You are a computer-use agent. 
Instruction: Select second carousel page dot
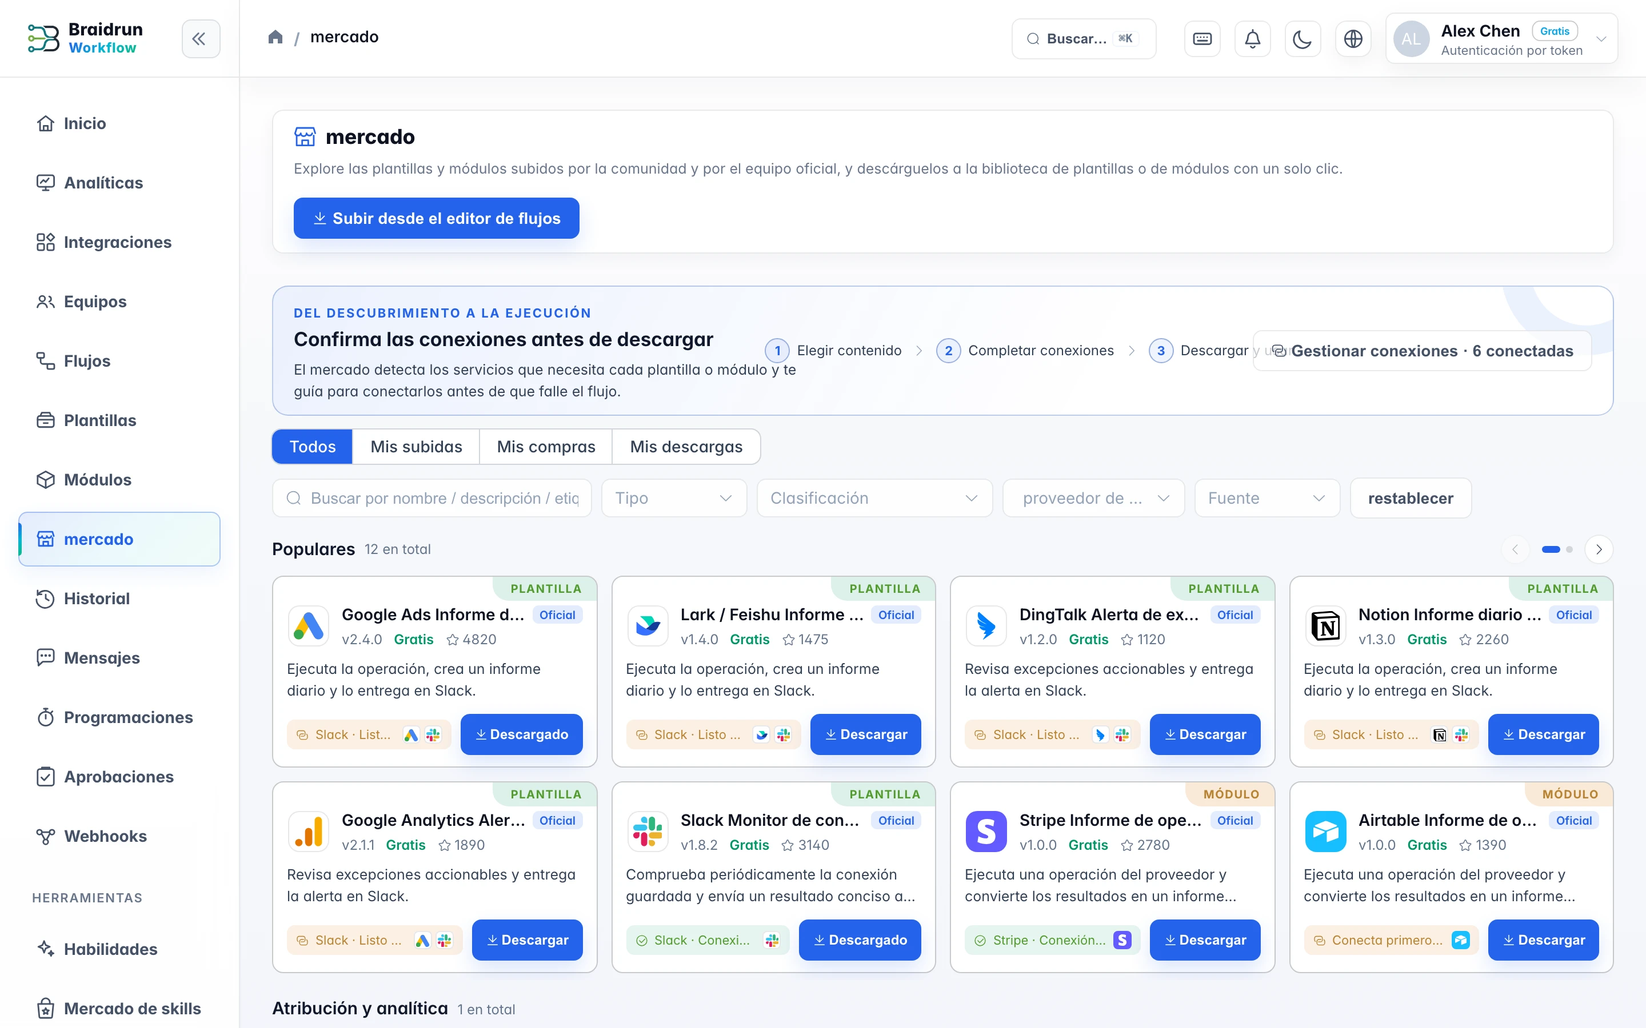pyautogui.click(x=1569, y=549)
